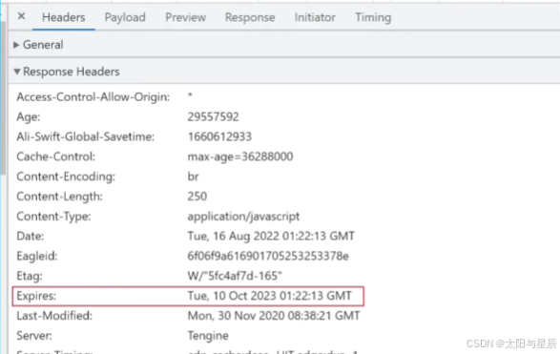Click the Content-Type header name
This screenshot has width=560, height=354.
53,217
